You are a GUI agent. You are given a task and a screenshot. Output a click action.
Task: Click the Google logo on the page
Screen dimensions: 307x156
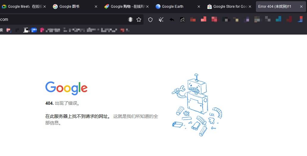(x=66, y=88)
